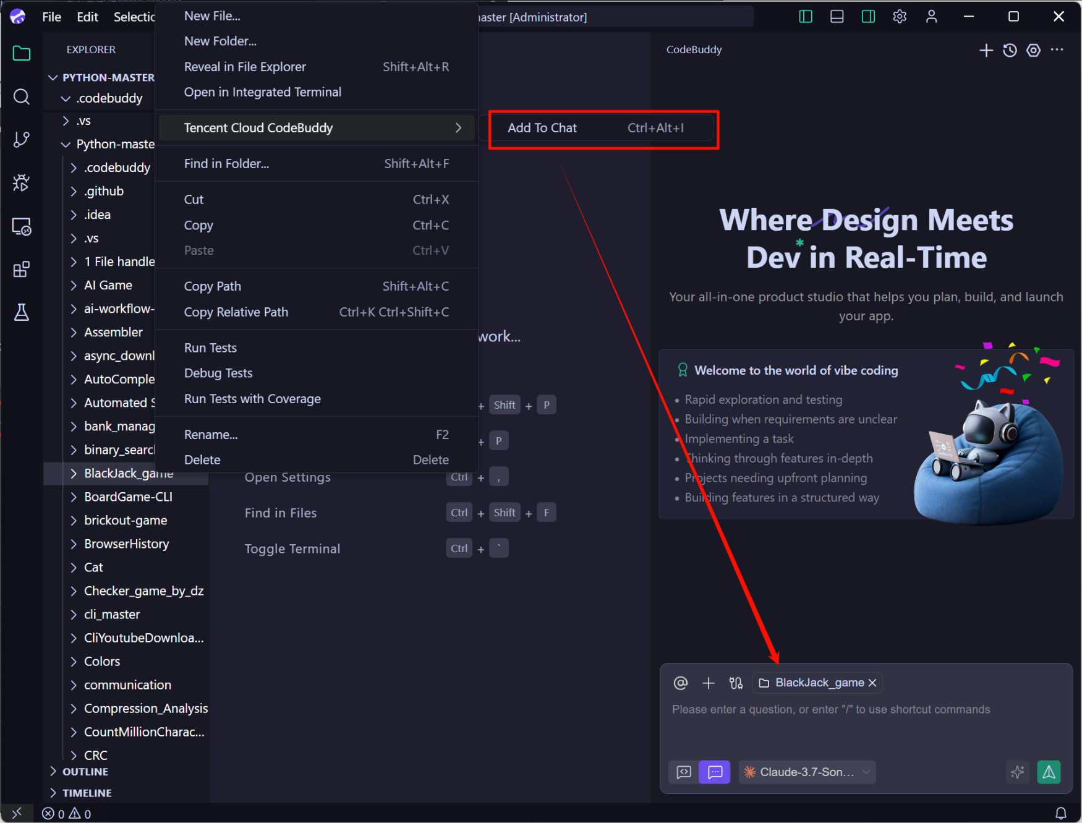The image size is (1082, 823).
Task: Expand the OUTLINE section
Action: click(x=85, y=772)
